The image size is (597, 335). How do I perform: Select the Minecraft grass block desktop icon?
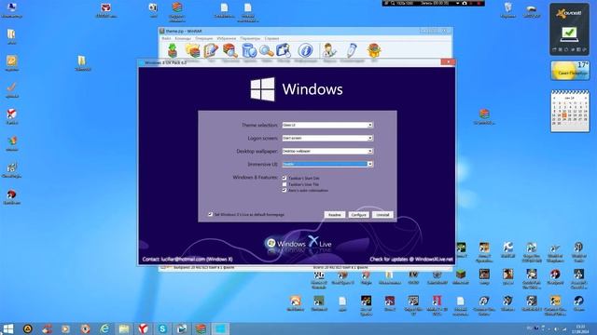coord(461,276)
